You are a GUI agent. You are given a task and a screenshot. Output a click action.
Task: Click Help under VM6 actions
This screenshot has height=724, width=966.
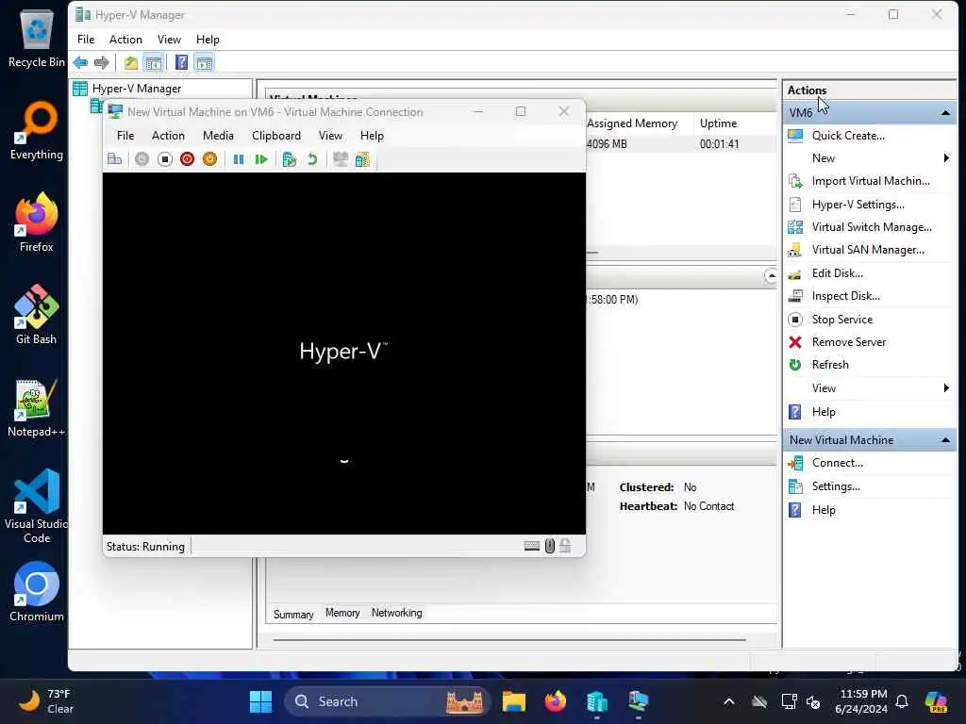[x=823, y=412]
